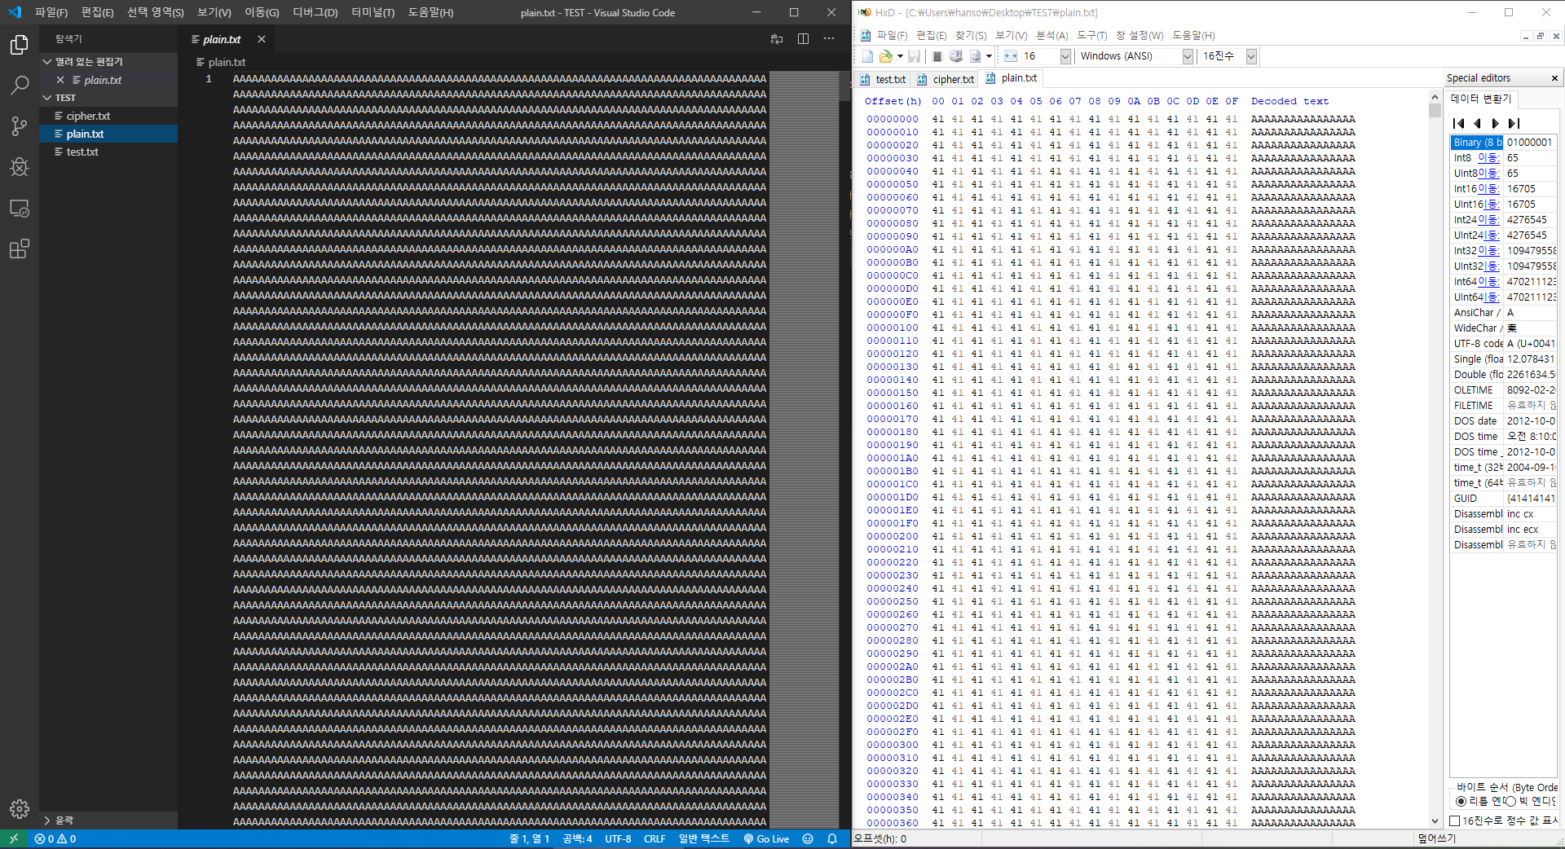Viewport: 1565px width, 849px height.
Task: Open the recent files dropdown arrow in HxD
Action: (900, 56)
